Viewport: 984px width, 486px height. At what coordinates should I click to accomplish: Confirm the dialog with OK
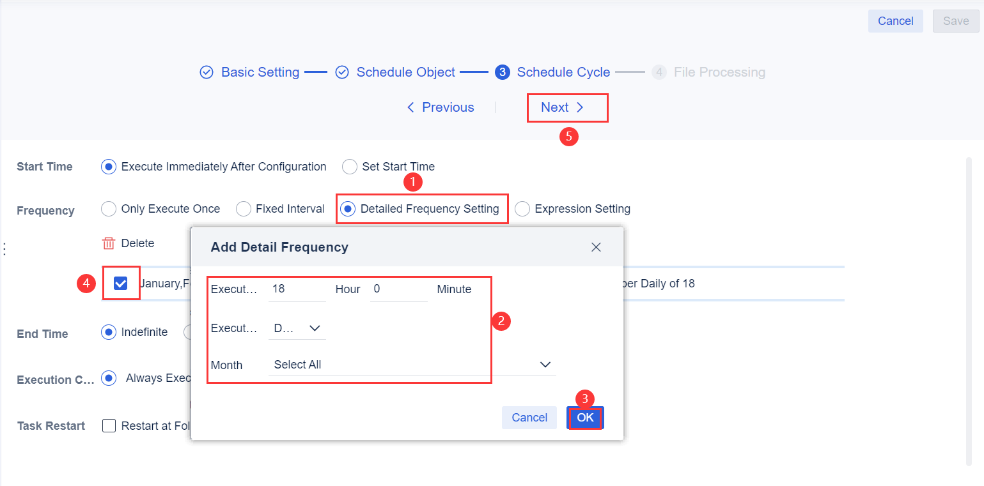click(x=584, y=417)
